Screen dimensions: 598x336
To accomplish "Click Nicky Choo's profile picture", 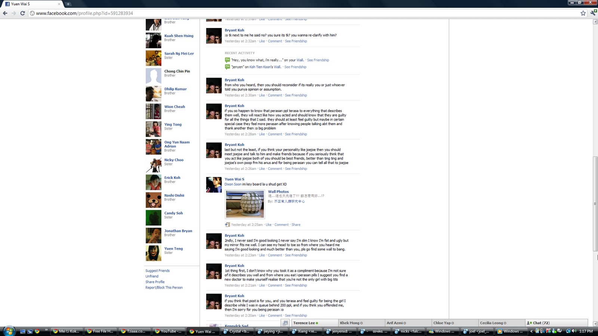I will (x=153, y=165).
